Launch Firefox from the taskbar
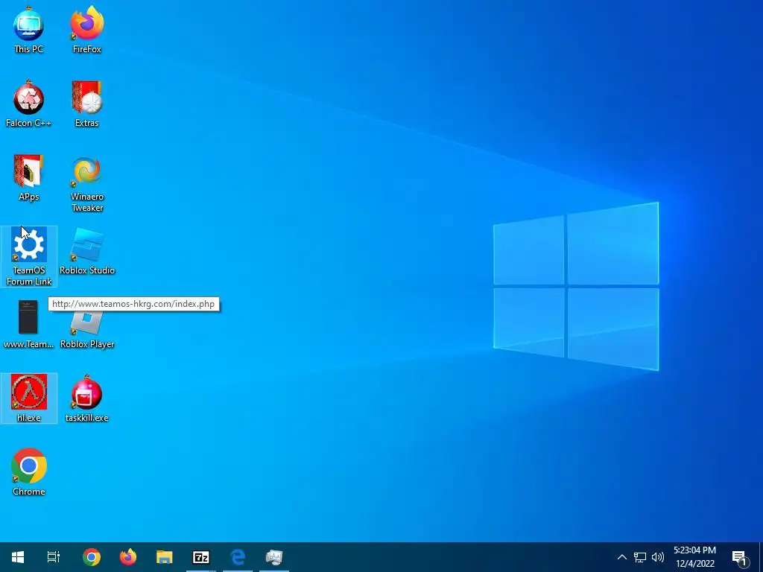 point(128,557)
